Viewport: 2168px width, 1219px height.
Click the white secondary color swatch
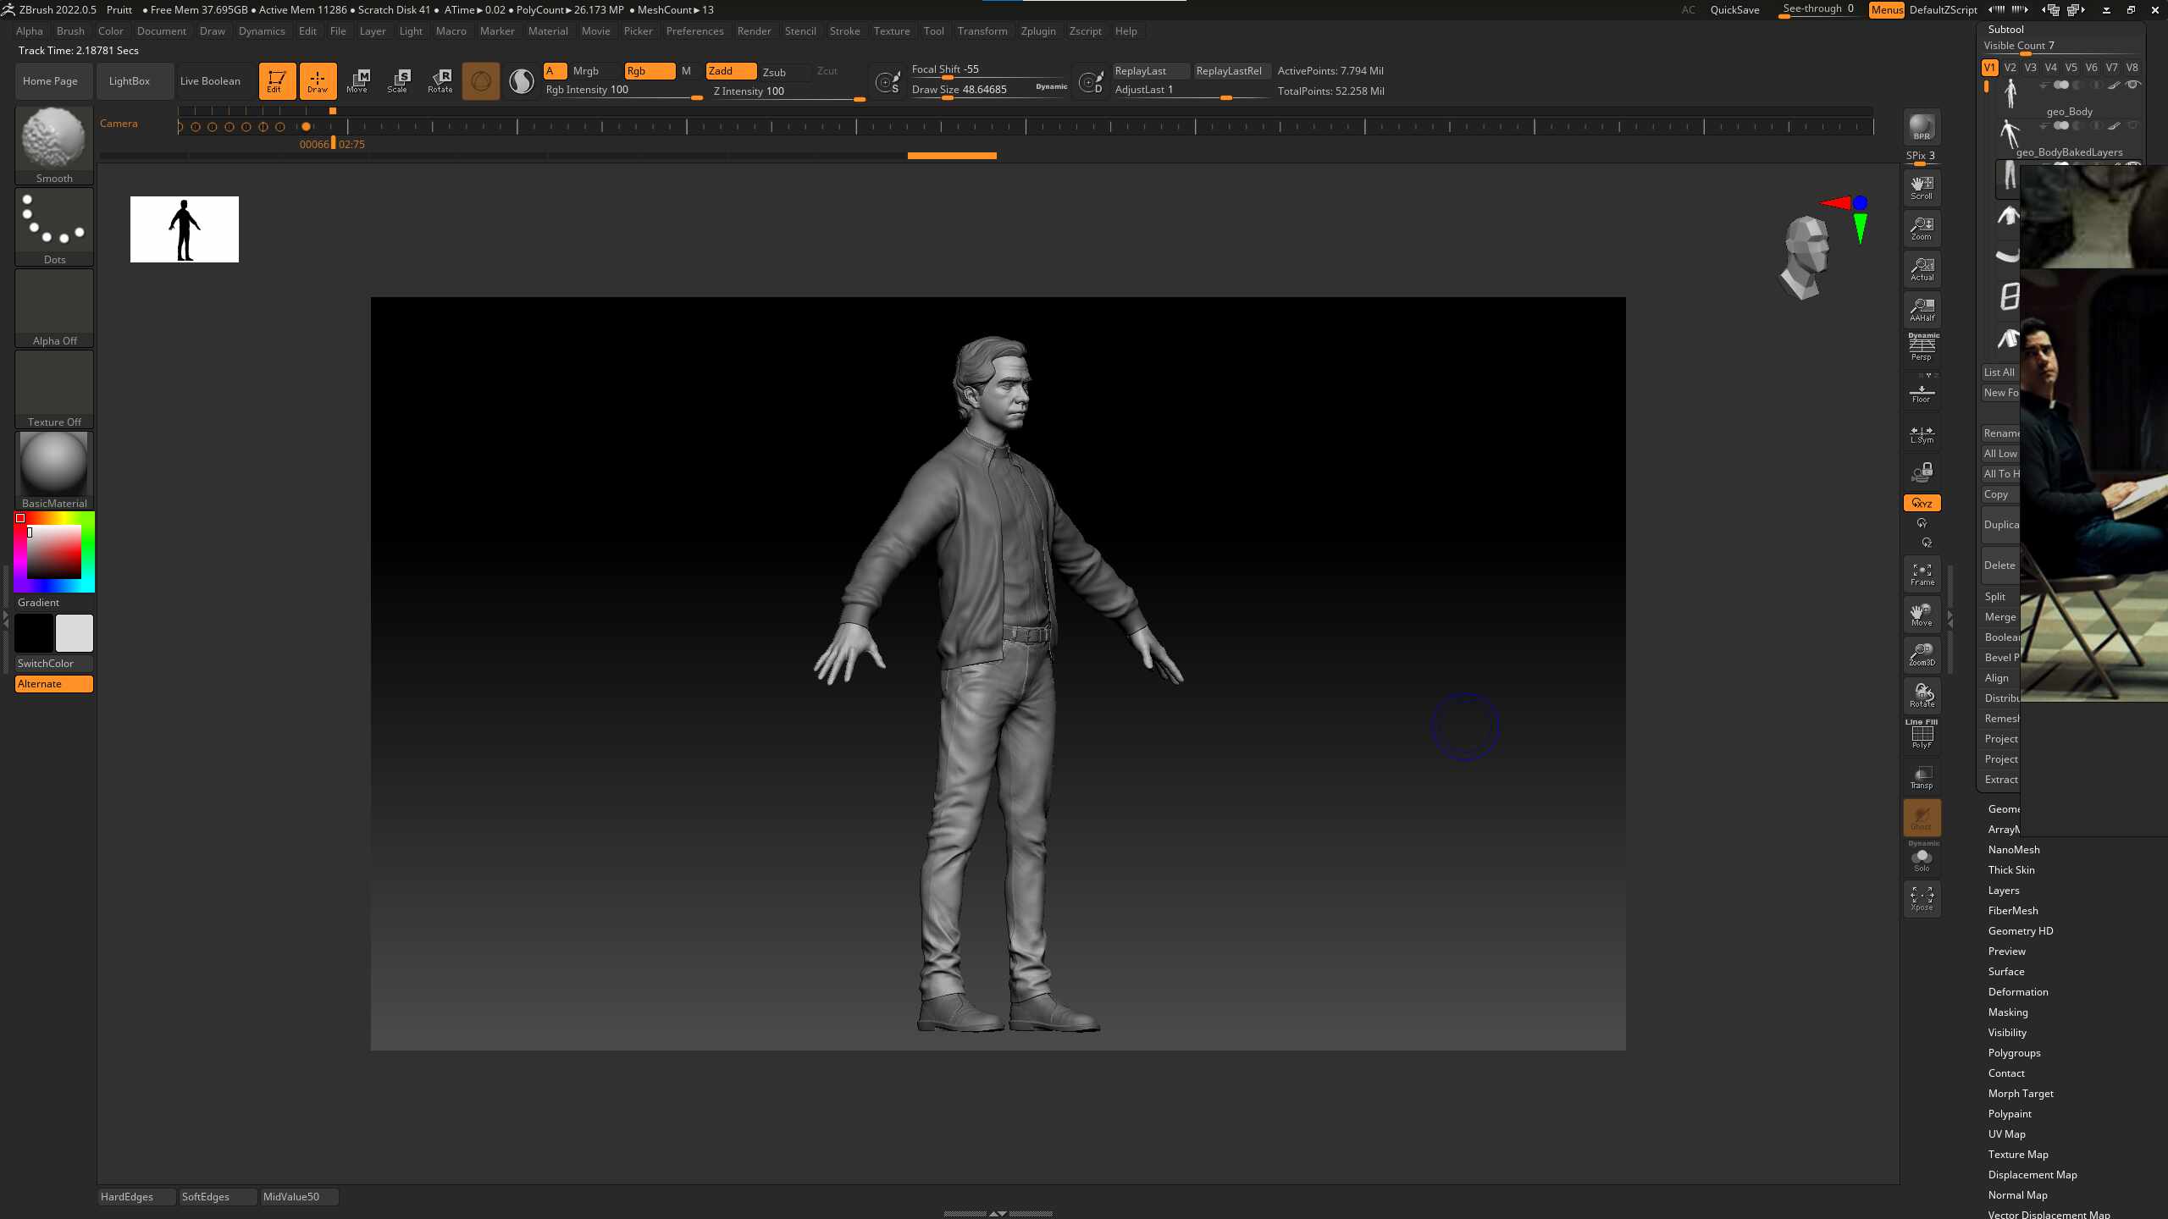click(x=75, y=633)
